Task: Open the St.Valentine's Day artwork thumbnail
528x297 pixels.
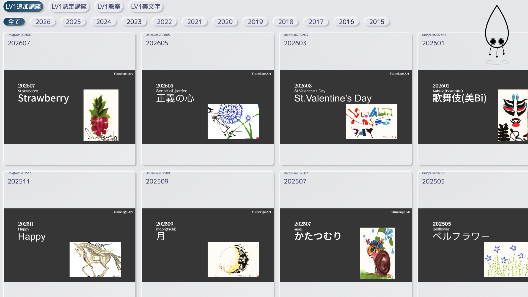Action: (x=371, y=121)
